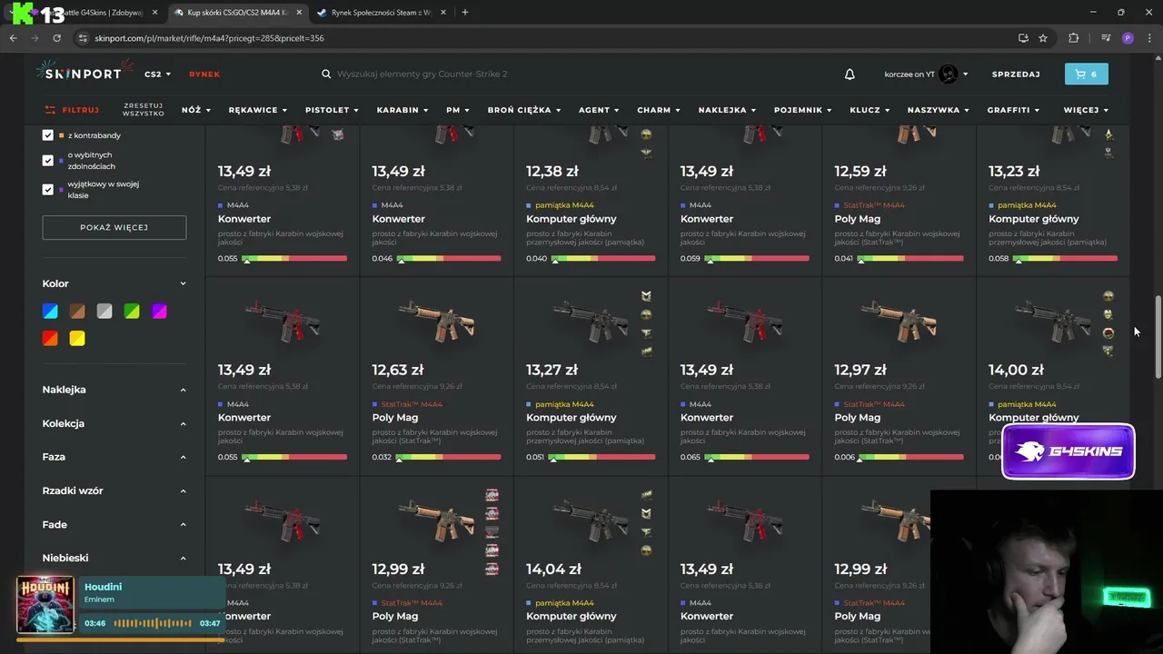Open the RYNEK market link
The width and height of the screenshot is (1163, 654).
coord(204,74)
